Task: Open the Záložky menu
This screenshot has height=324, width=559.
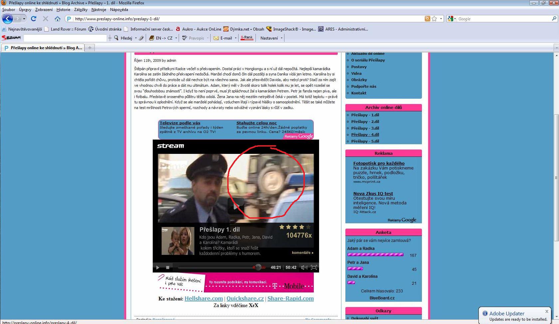Action: click(81, 10)
